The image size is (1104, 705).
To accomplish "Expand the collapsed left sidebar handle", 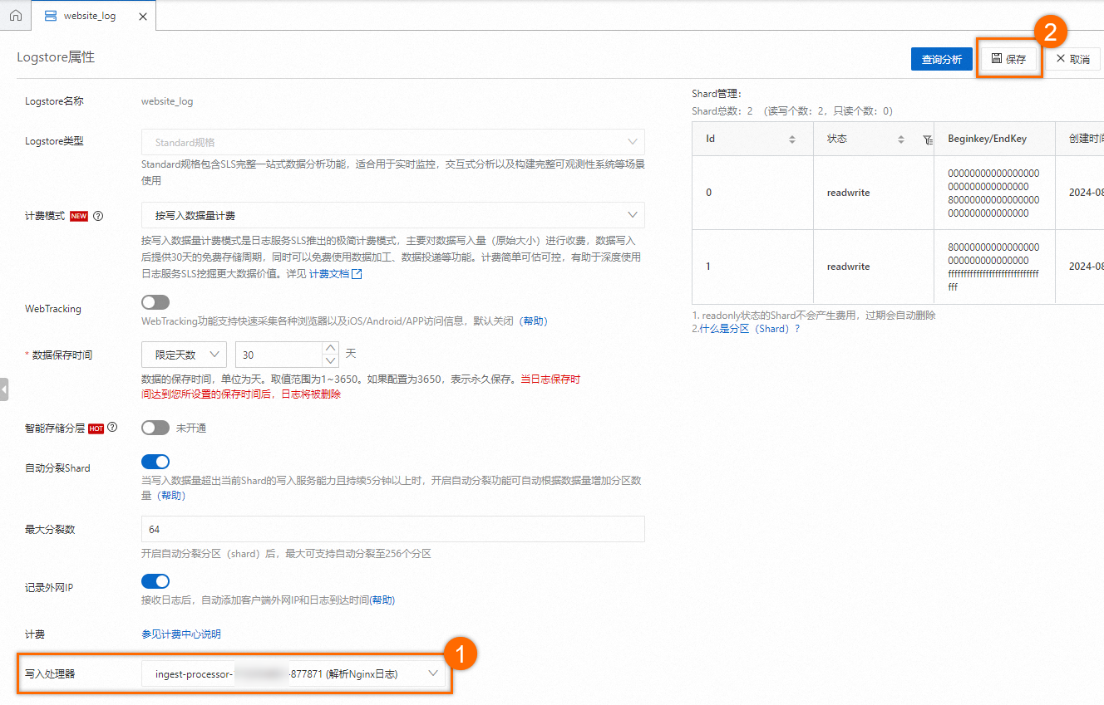I will (4, 389).
